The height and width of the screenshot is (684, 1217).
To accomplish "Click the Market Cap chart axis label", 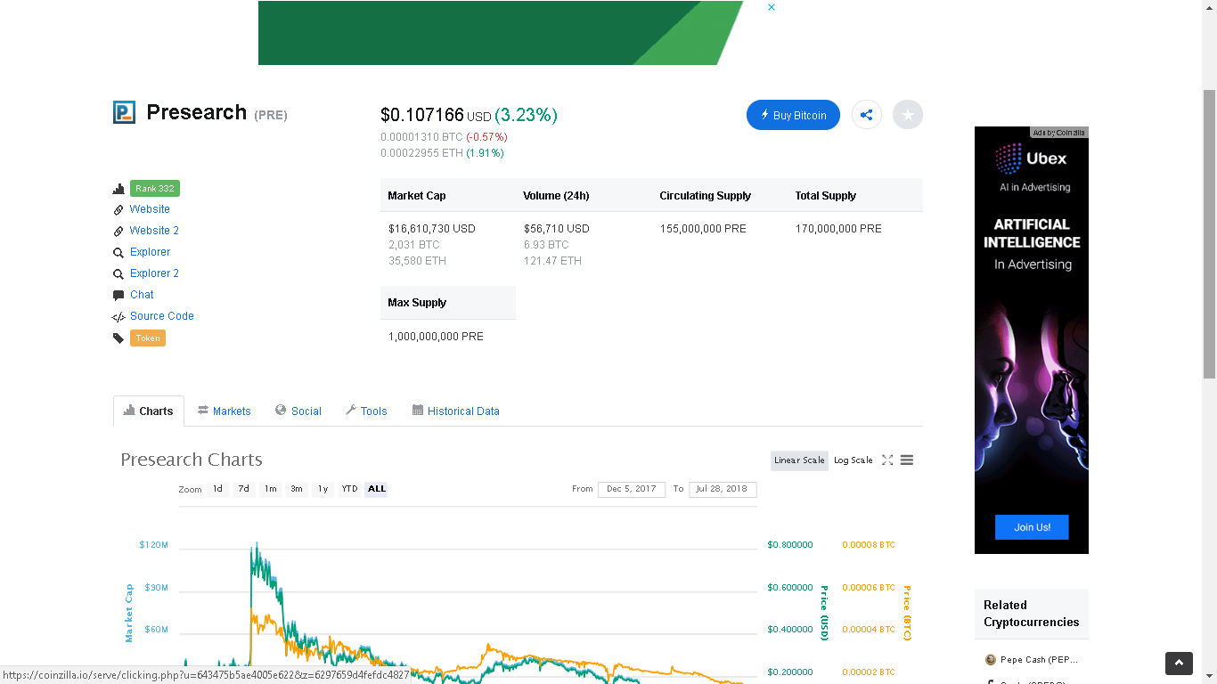I will (129, 613).
